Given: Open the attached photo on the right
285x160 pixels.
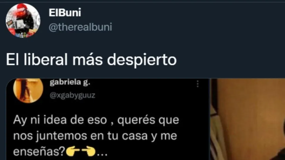Looking at the screenshot, I should (x=248, y=119).
